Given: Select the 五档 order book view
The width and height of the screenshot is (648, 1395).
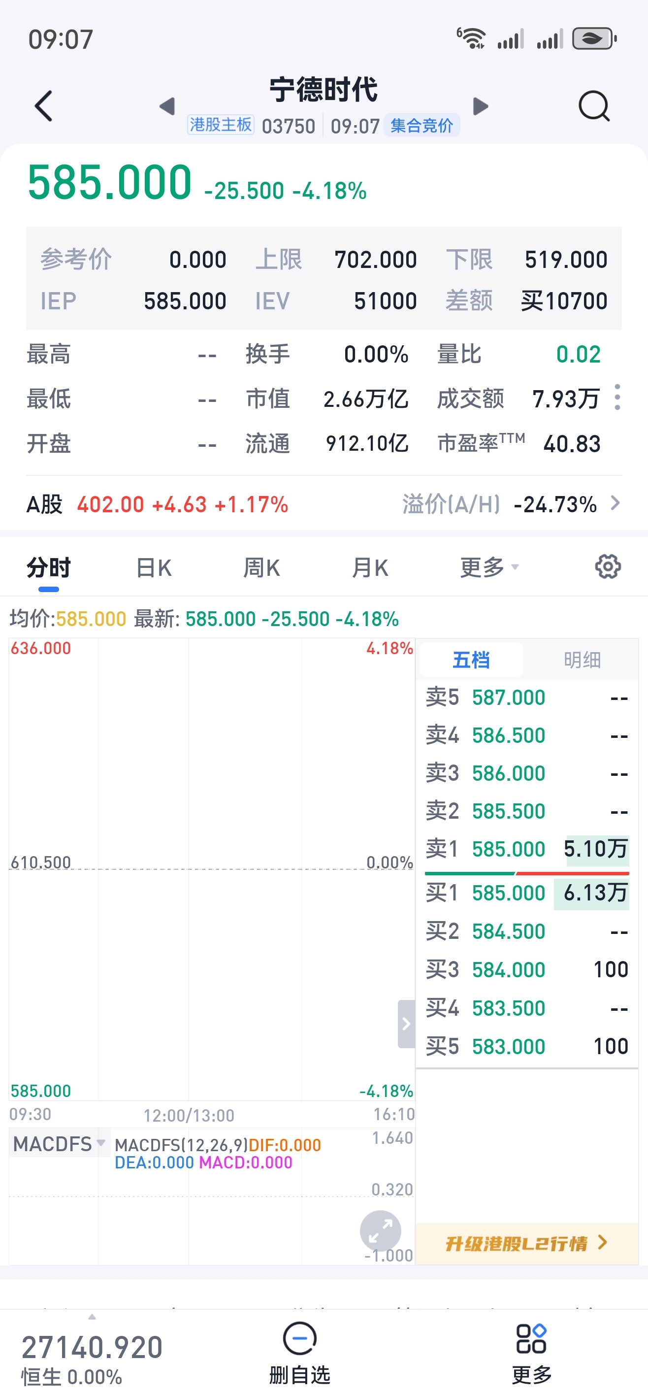Looking at the screenshot, I should pyautogui.click(x=471, y=660).
